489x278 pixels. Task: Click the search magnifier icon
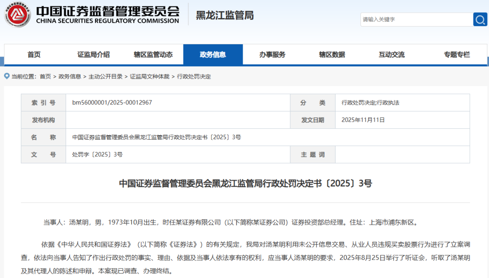pyautogui.click(x=480, y=19)
